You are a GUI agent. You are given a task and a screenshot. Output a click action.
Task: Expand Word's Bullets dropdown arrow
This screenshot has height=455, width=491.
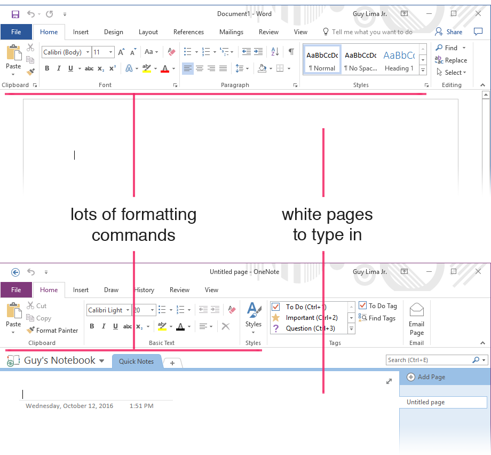tap(196, 52)
